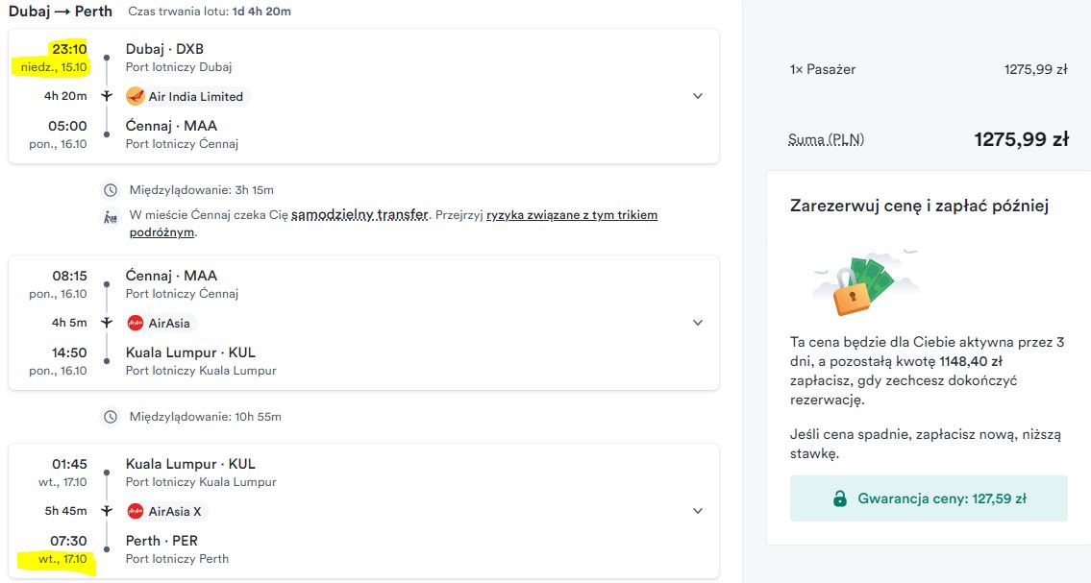The image size is (1091, 583).
Task: Click the Suma (PLN) underlined label
Action: 826,139
